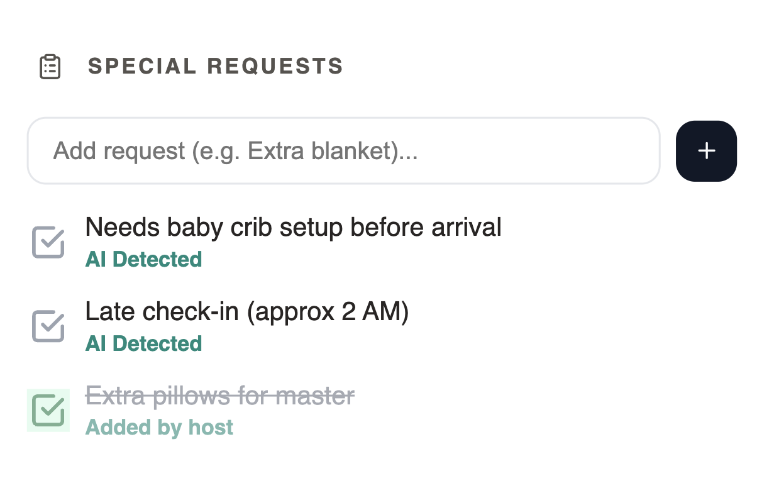Image resolution: width=757 pixels, height=483 pixels.
Task: Click the struck-through Extra pillows for master text
Action: (x=220, y=396)
